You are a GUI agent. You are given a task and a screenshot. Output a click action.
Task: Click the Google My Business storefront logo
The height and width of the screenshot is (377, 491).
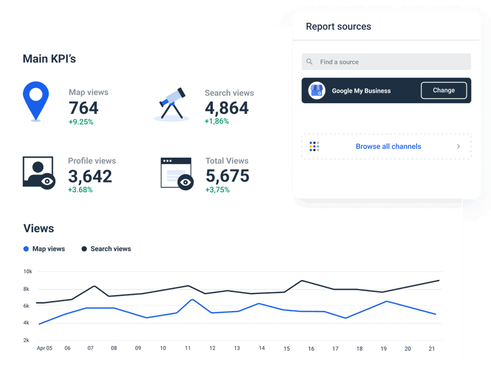pyautogui.click(x=316, y=90)
